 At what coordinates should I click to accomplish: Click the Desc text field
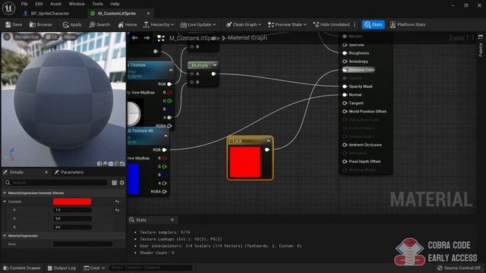tap(83, 244)
